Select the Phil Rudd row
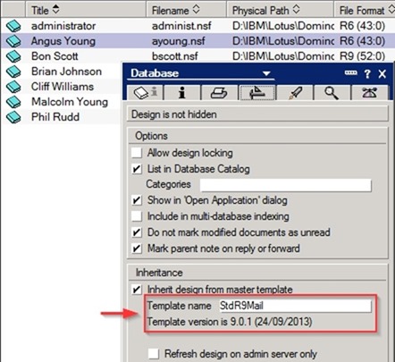Viewport: 395px width, 362px height. pos(55,117)
